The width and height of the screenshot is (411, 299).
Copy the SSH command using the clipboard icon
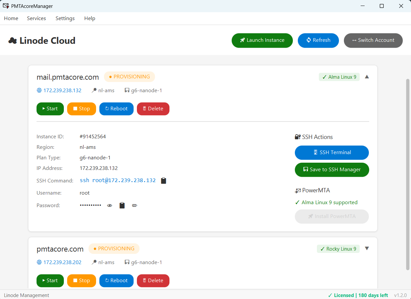pyautogui.click(x=164, y=180)
